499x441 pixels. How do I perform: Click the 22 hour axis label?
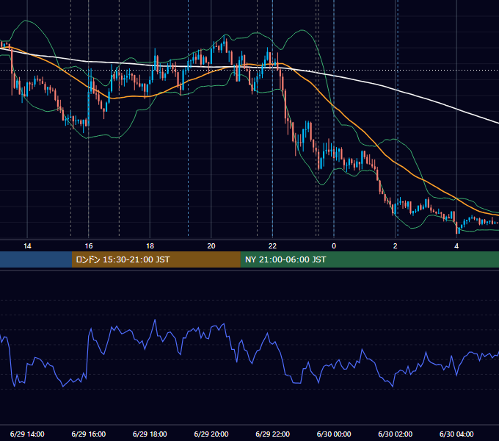(272, 246)
